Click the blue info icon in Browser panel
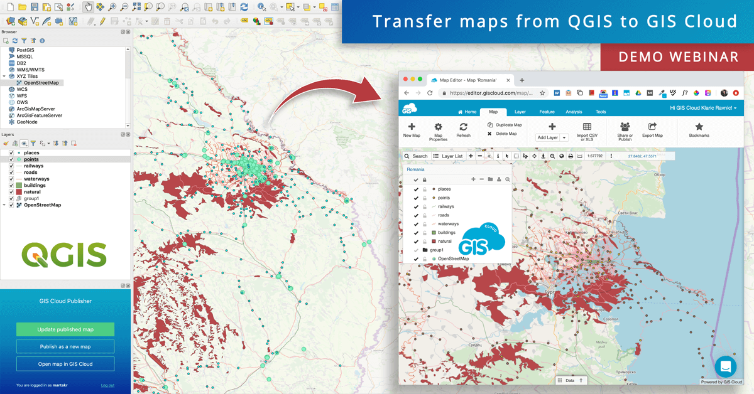The image size is (754, 394). coord(42,41)
